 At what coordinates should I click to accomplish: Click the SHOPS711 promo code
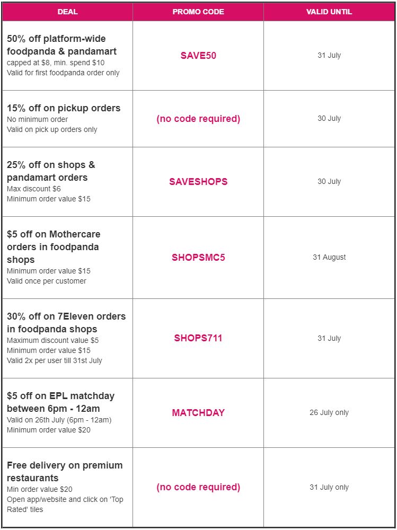pos(198,338)
